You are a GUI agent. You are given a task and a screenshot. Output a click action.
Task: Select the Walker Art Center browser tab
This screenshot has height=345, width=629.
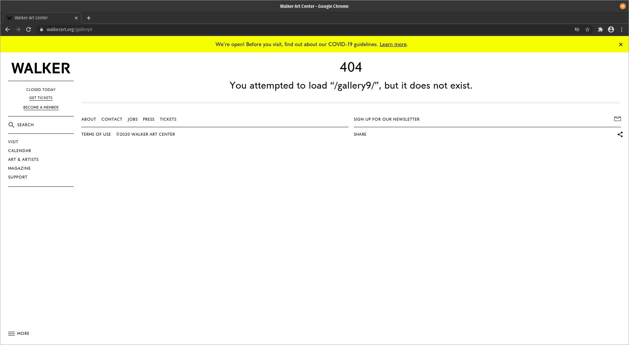tap(42, 18)
